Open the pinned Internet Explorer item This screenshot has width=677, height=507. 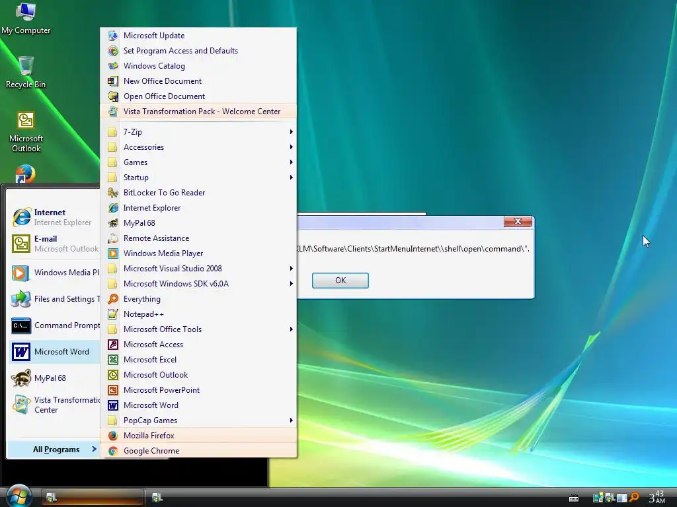(54, 217)
